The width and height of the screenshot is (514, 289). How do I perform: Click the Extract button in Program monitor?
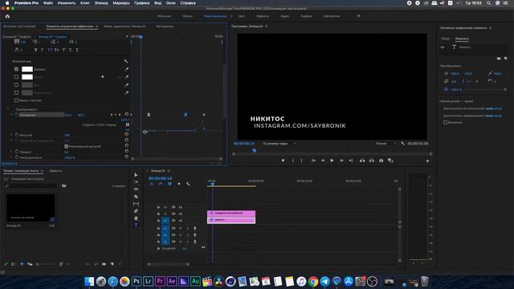371,161
